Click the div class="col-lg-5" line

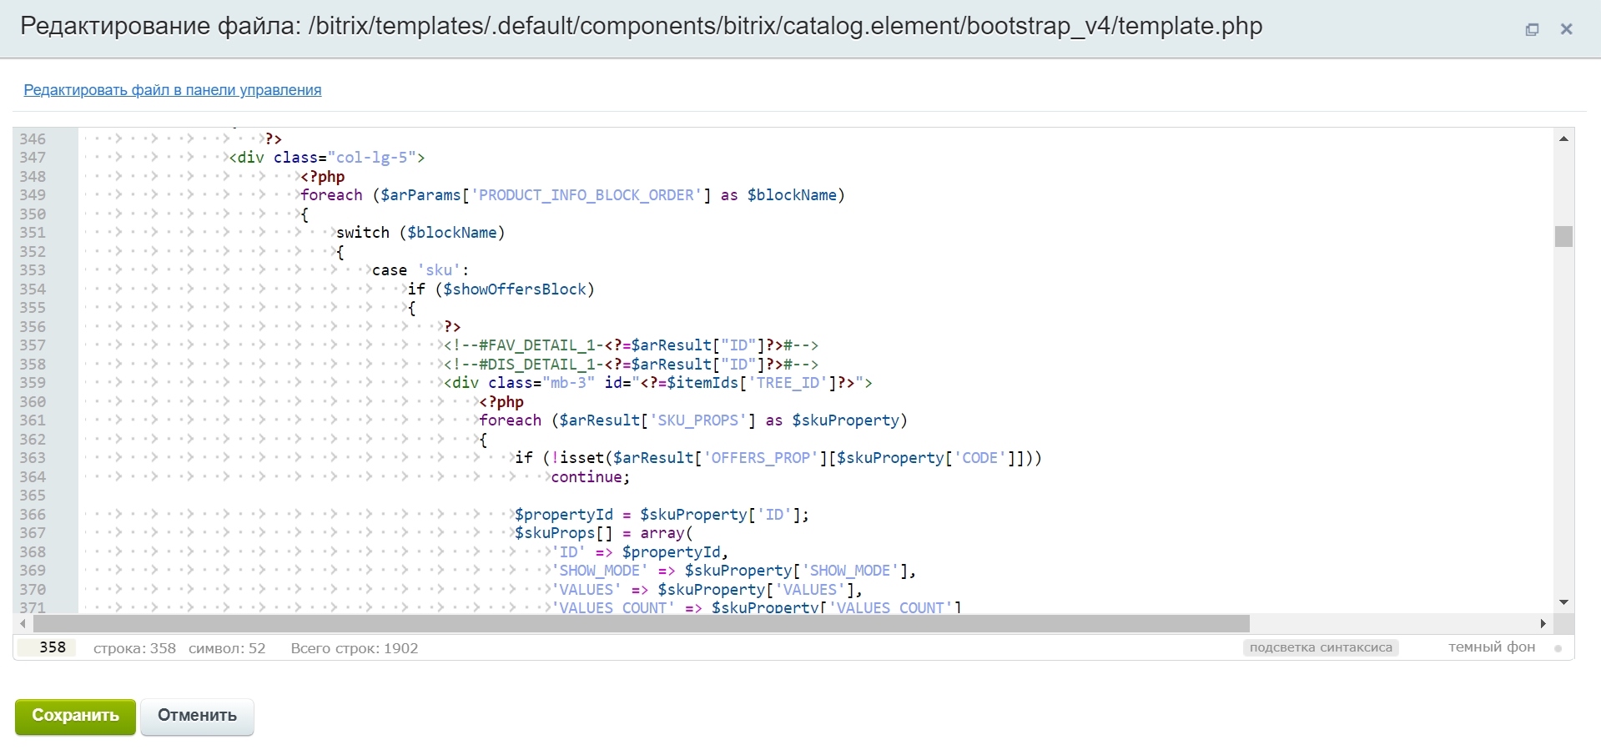tap(327, 158)
